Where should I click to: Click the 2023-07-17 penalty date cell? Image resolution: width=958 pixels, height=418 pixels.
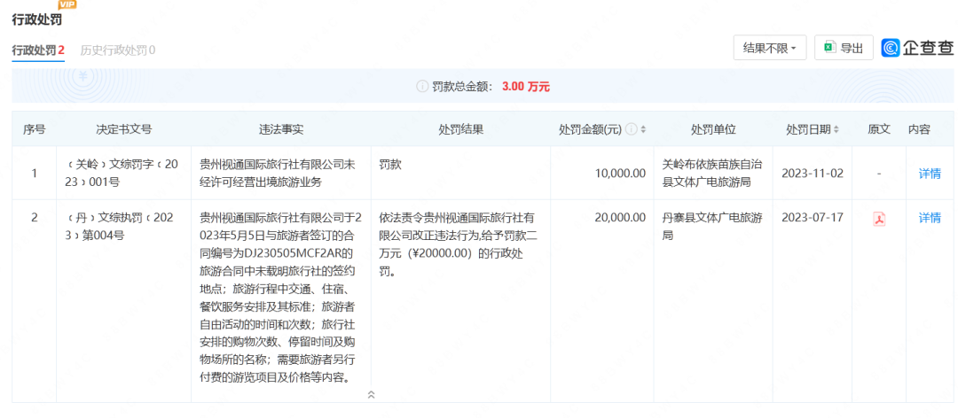coord(811,218)
